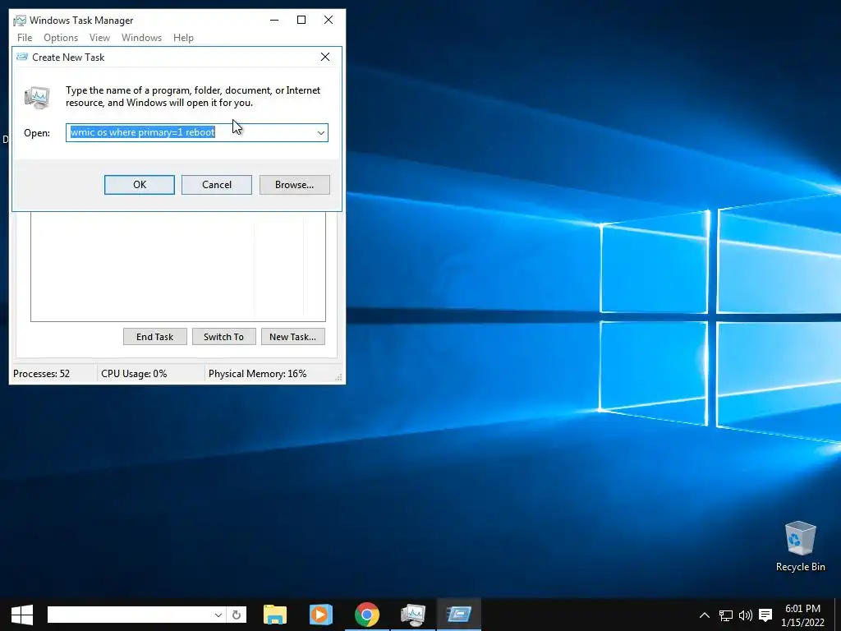Click the taskbar address bar refresh icon
Image resolution: width=841 pixels, height=631 pixels.
pos(237,615)
